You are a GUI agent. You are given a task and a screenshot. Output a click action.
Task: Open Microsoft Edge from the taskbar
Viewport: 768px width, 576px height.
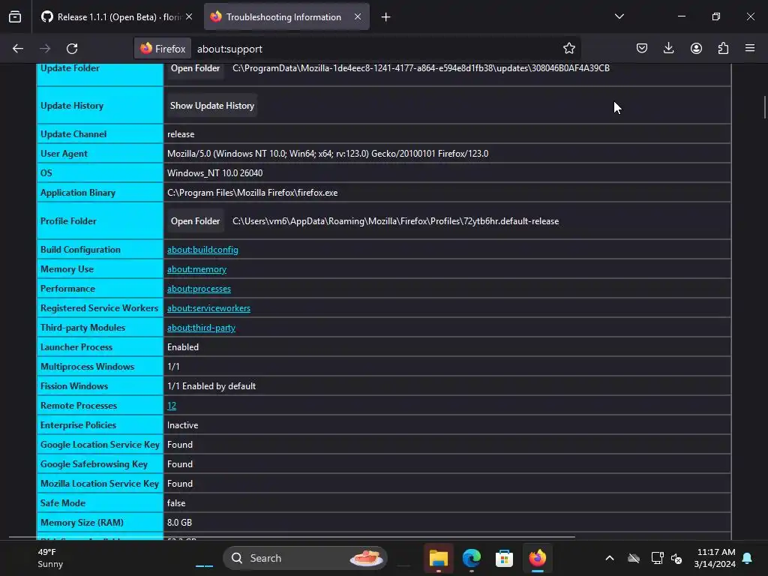pyautogui.click(x=471, y=558)
